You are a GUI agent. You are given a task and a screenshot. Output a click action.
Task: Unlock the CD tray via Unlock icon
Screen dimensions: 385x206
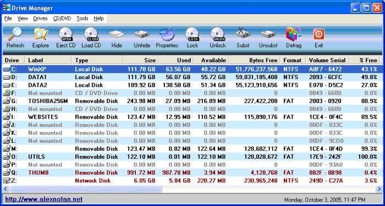pos(218,34)
